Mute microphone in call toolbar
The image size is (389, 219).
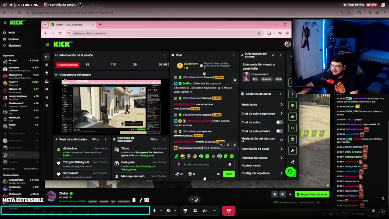pos(154,210)
